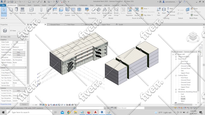Select the Stair tool

99,11
